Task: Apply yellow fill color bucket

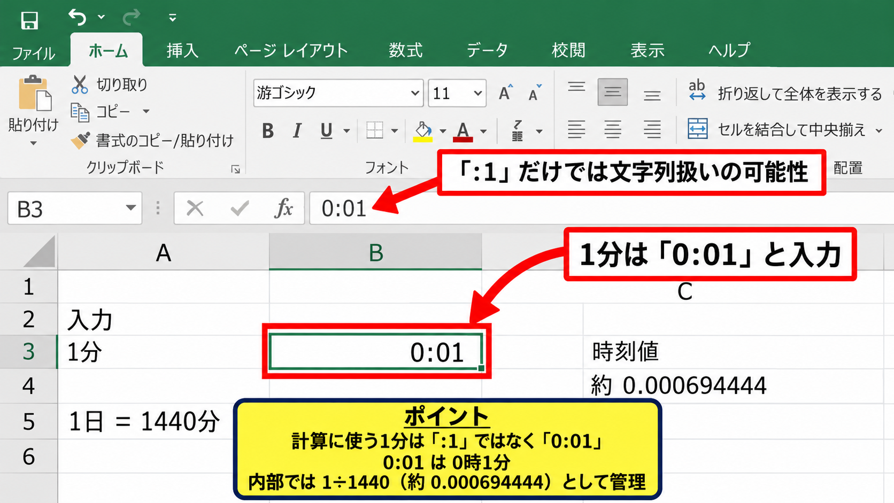Action: [x=423, y=131]
